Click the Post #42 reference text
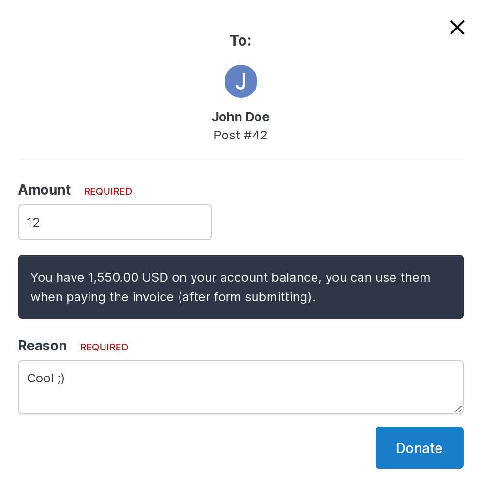This screenshot has height=486, width=481. click(240, 135)
